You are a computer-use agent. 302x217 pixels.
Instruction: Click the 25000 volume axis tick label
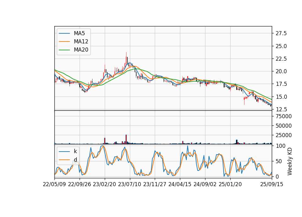coord(284,135)
